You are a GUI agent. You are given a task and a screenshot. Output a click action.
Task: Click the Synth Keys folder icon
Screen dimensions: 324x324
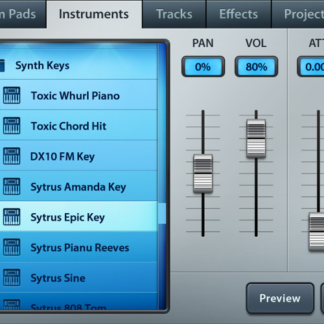click(2, 65)
